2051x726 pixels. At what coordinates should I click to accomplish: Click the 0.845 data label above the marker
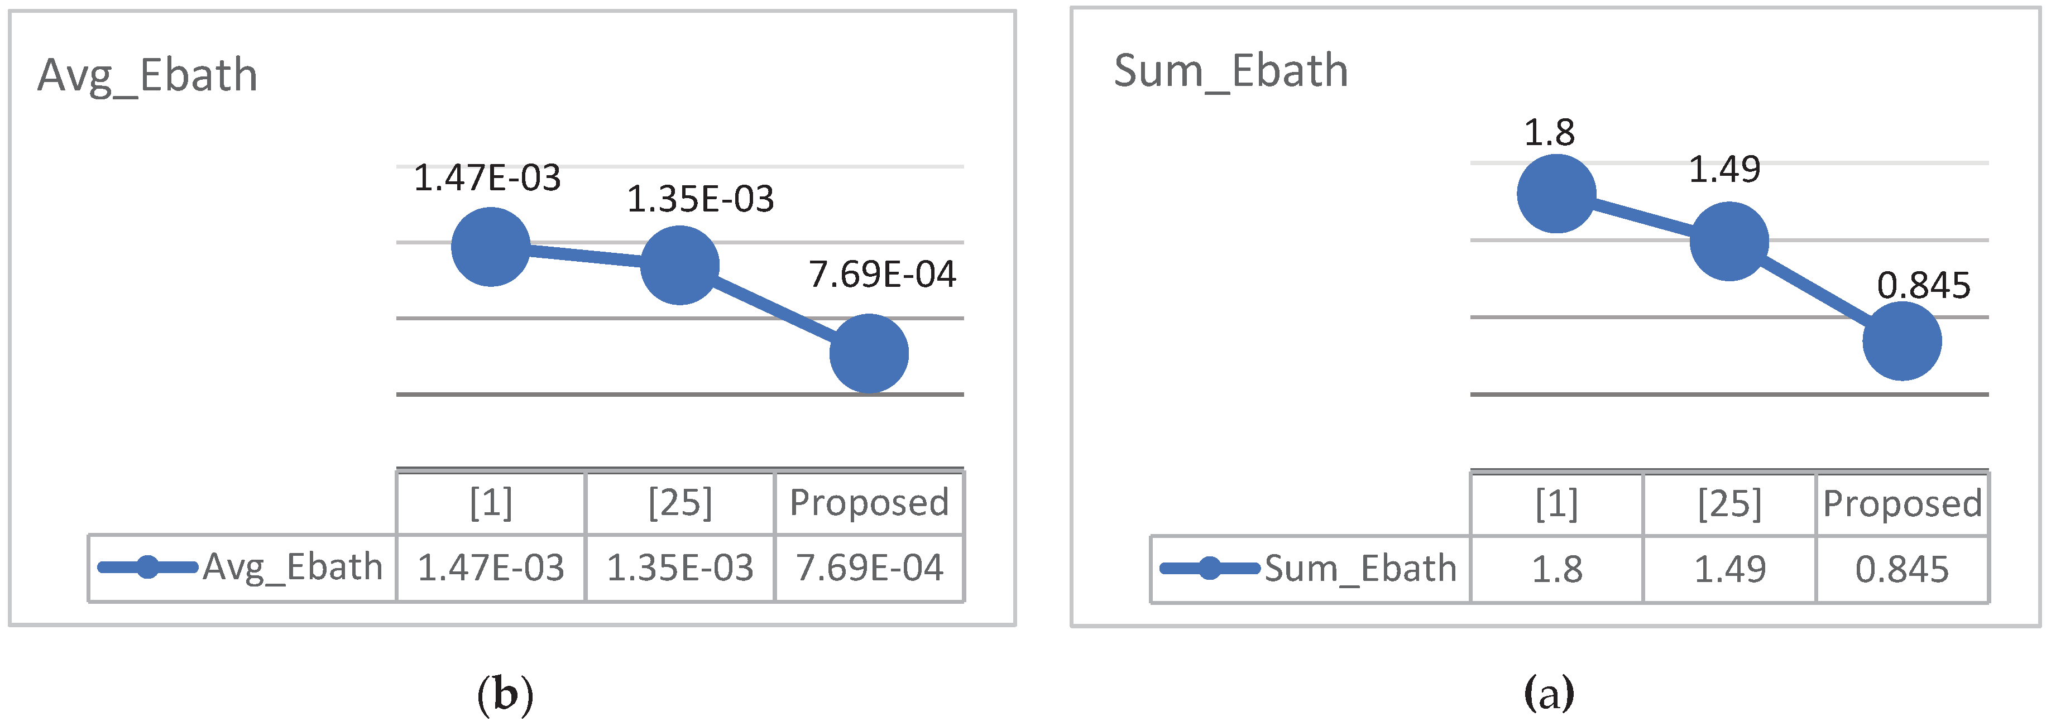pos(1923,286)
